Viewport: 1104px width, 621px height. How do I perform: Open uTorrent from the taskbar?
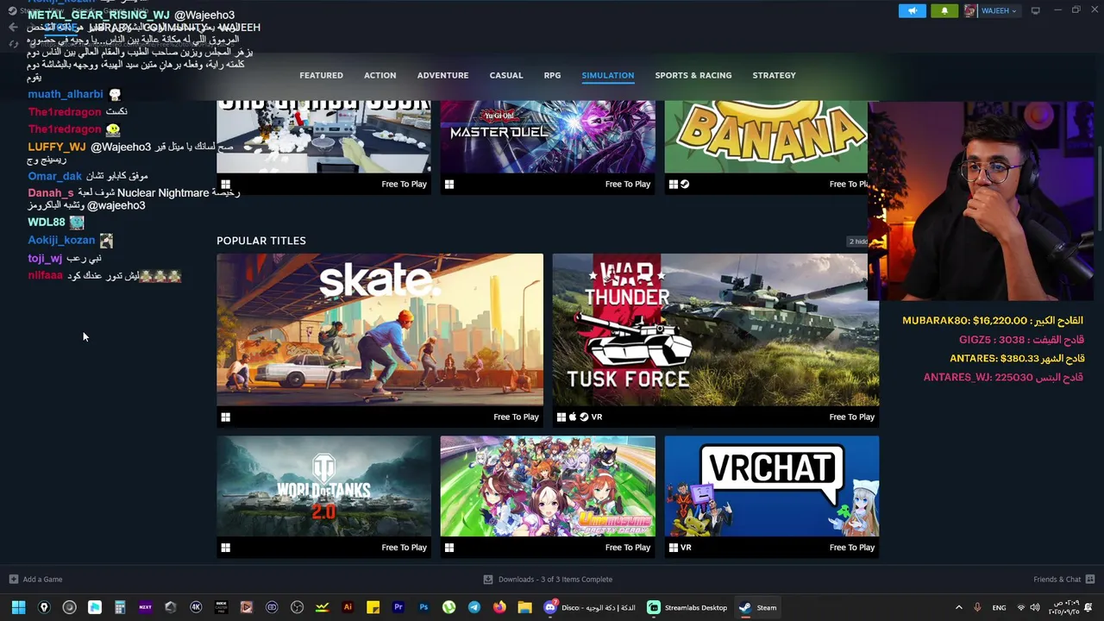(x=448, y=607)
